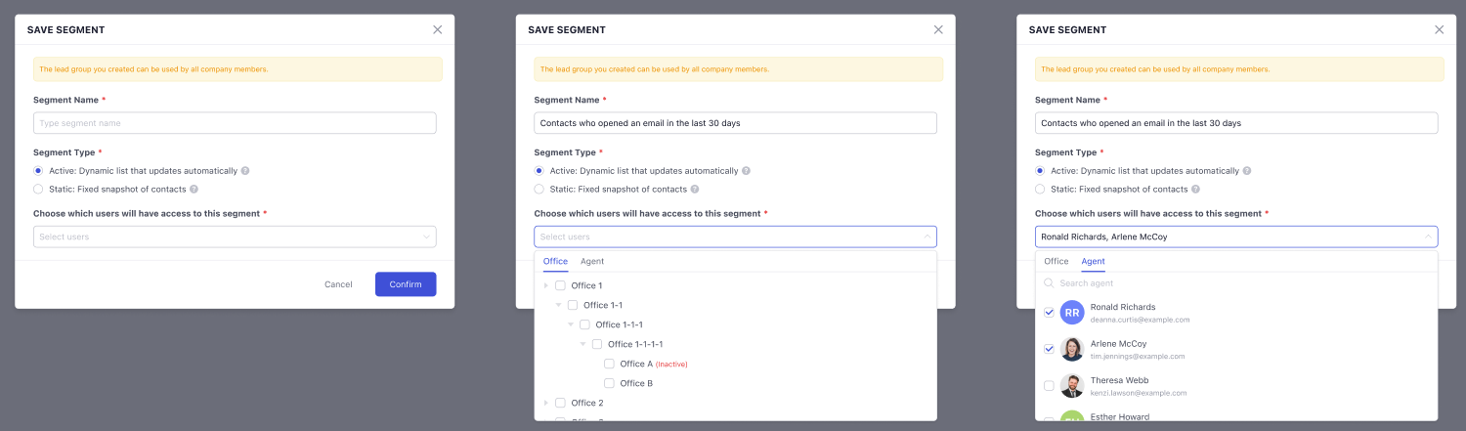Switch to Agent tab in office tree dropdown

pos(592,262)
